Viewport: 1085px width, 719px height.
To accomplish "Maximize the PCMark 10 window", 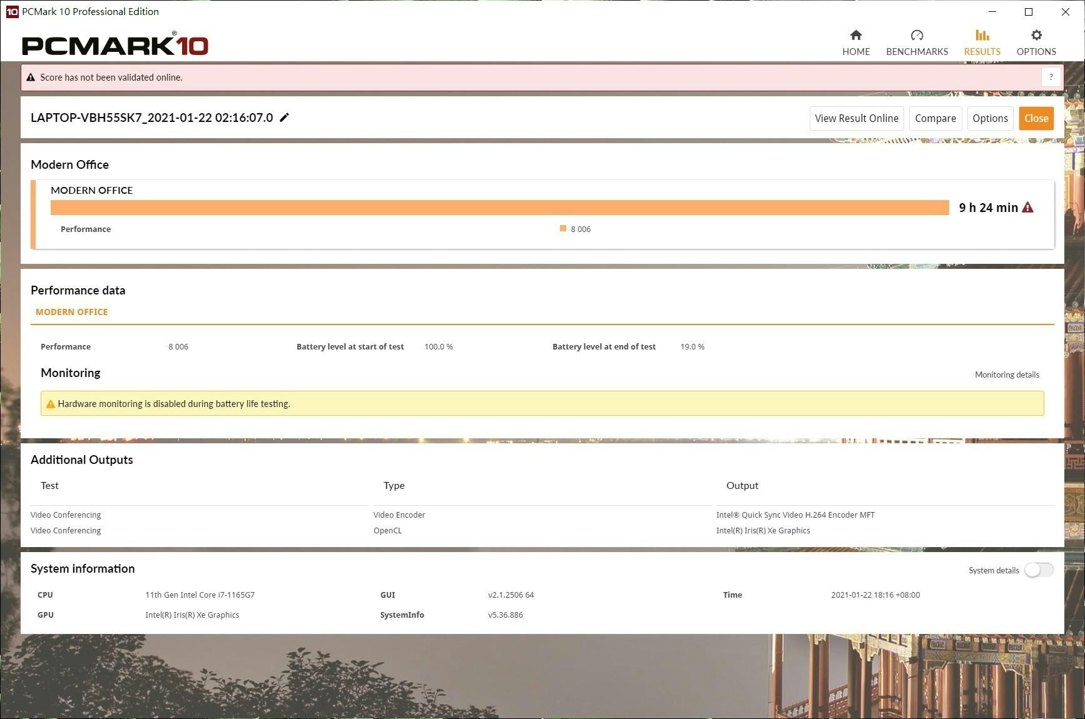I will click(x=1028, y=11).
